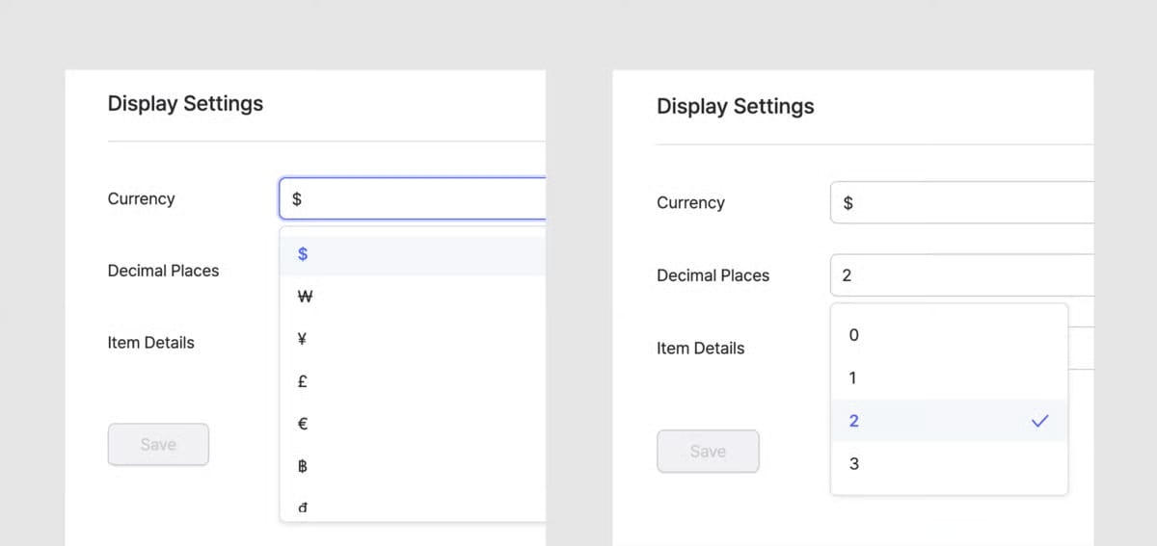Click Save button in right panel

[708, 451]
